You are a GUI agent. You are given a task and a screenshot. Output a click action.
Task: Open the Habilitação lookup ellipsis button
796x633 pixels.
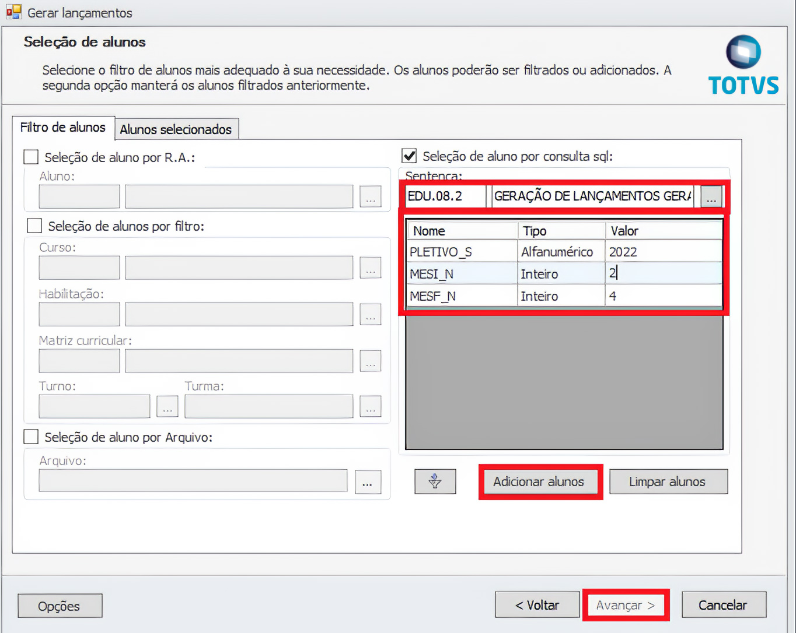click(370, 314)
